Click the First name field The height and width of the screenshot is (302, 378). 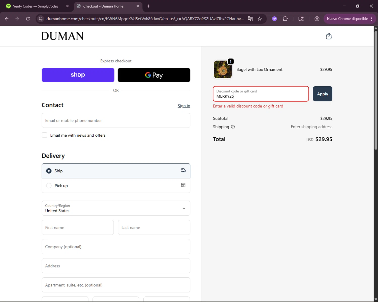[x=78, y=228]
